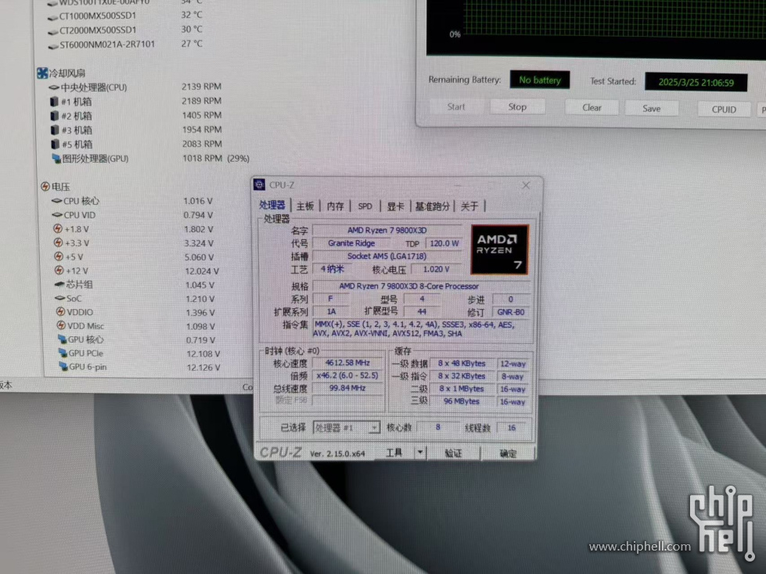This screenshot has width=766, height=574.
Task: Click the AMD Ryzen 7 logo image
Action: [499, 249]
